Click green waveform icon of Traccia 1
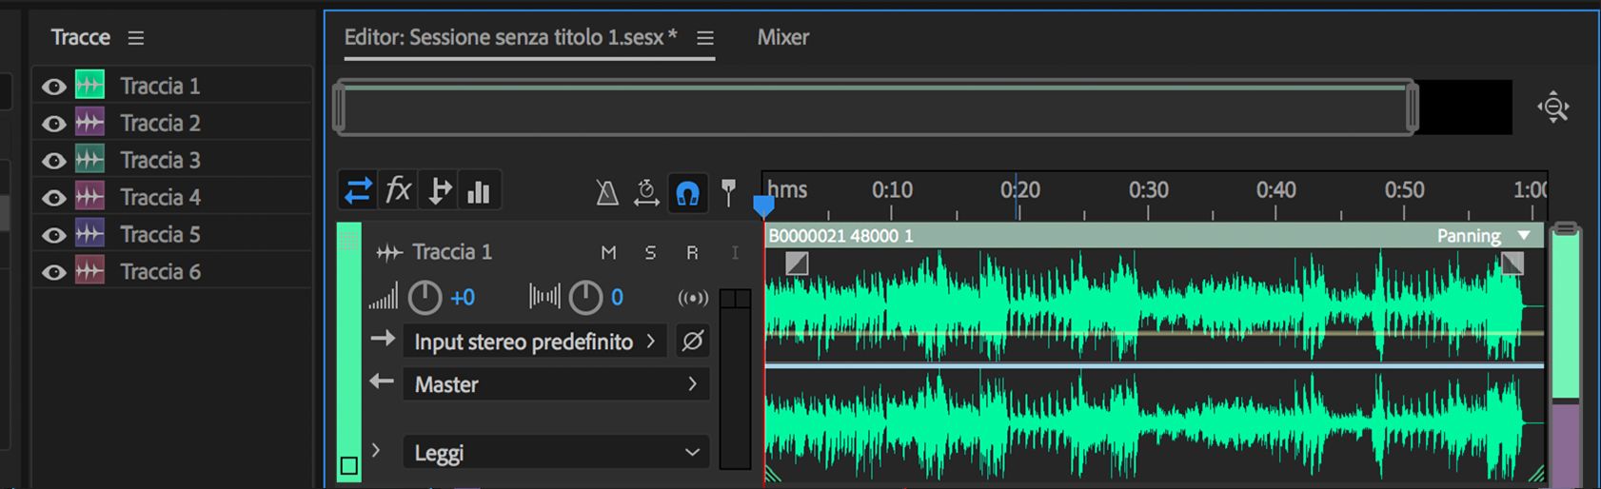This screenshot has width=1601, height=489. click(x=89, y=86)
